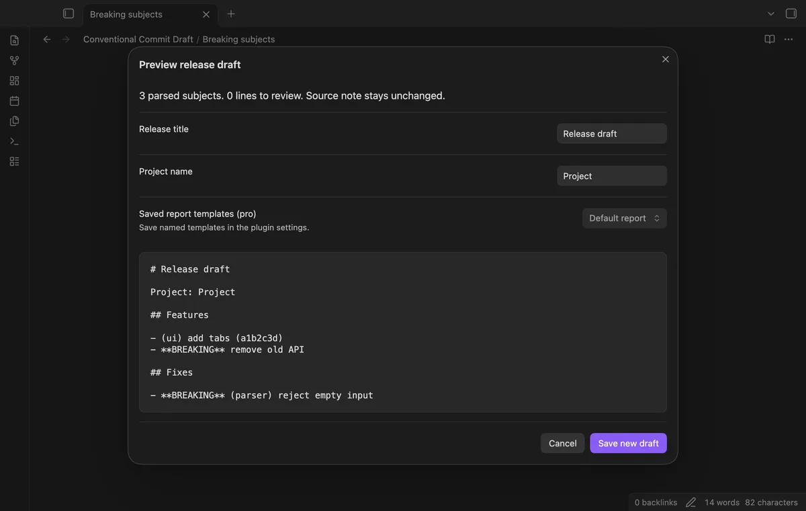Click the Cancel button
Screen dimensions: 806x511
tap(563, 443)
